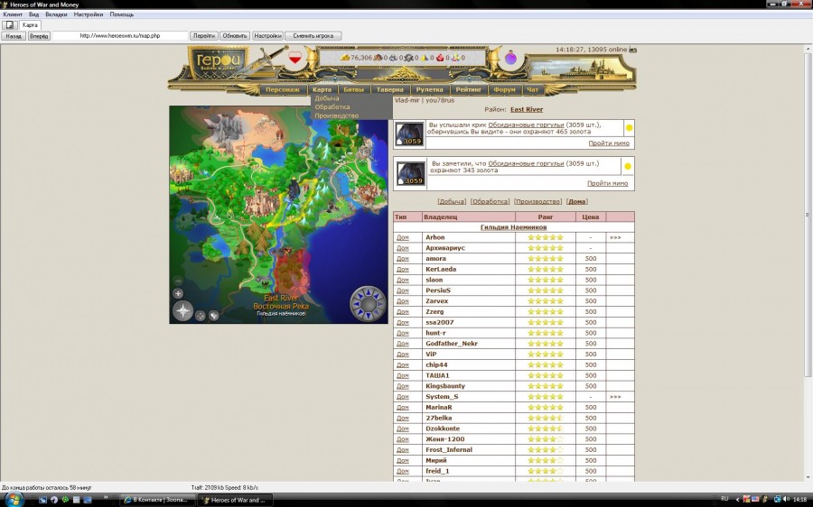Click the gargoyle portrait guarding 465 gold
Screen dimensions: 813x507
point(409,134)
